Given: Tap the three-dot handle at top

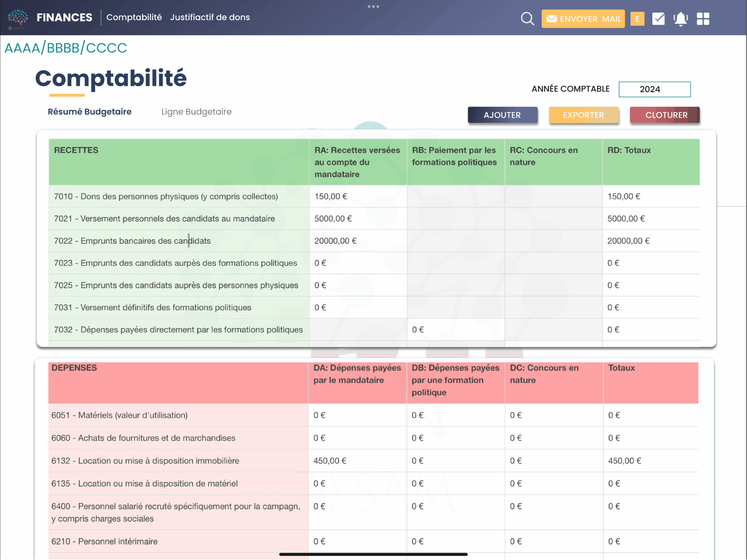Looking at the screenshot, I should click(373, 6).
